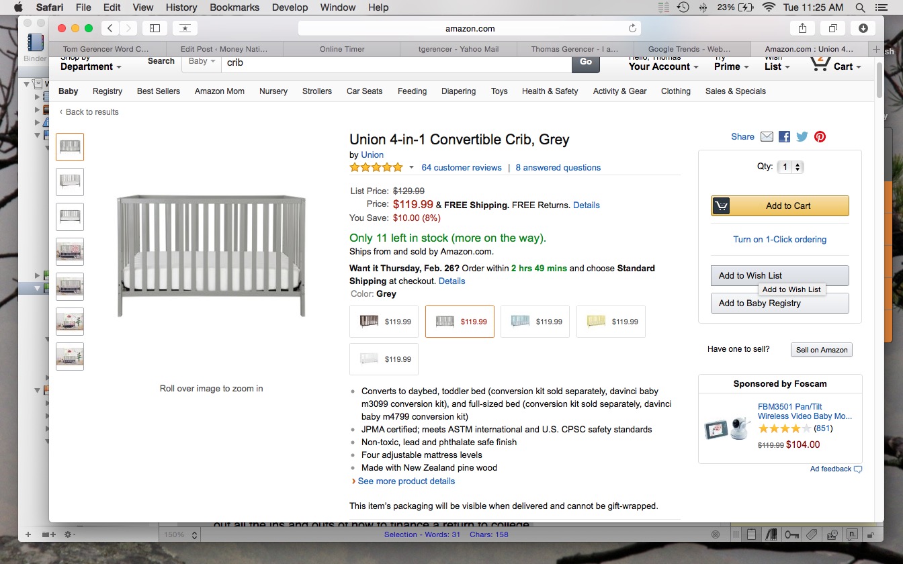
Task: Pick the espresso brown crib color
Action: point(384,322)
